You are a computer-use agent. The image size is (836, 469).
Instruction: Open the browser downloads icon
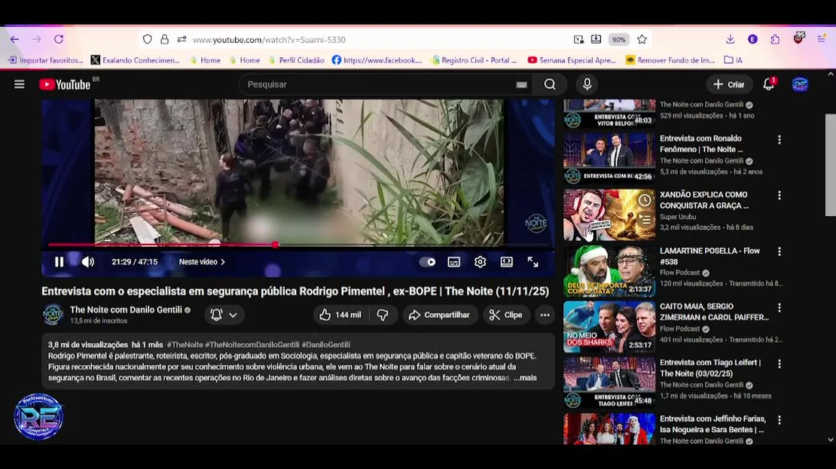tap(731, 40)
